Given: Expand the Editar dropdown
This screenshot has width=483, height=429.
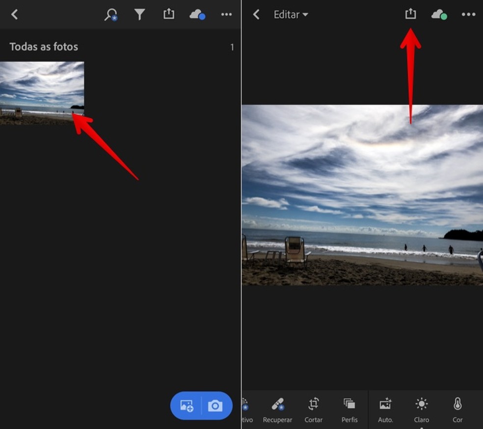Looking at the screenshot, I should pos(291,15).
